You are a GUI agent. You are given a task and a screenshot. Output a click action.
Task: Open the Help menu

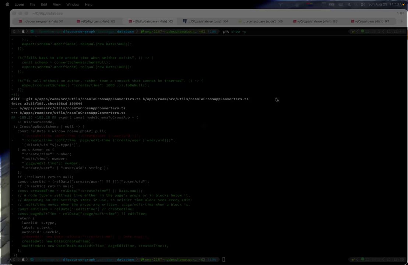(88, 4)
